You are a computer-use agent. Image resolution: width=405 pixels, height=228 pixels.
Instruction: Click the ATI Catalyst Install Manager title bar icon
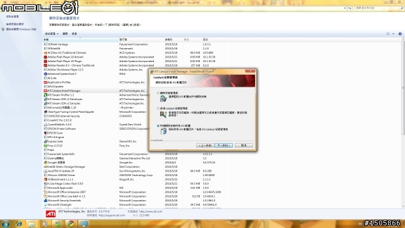152,72
